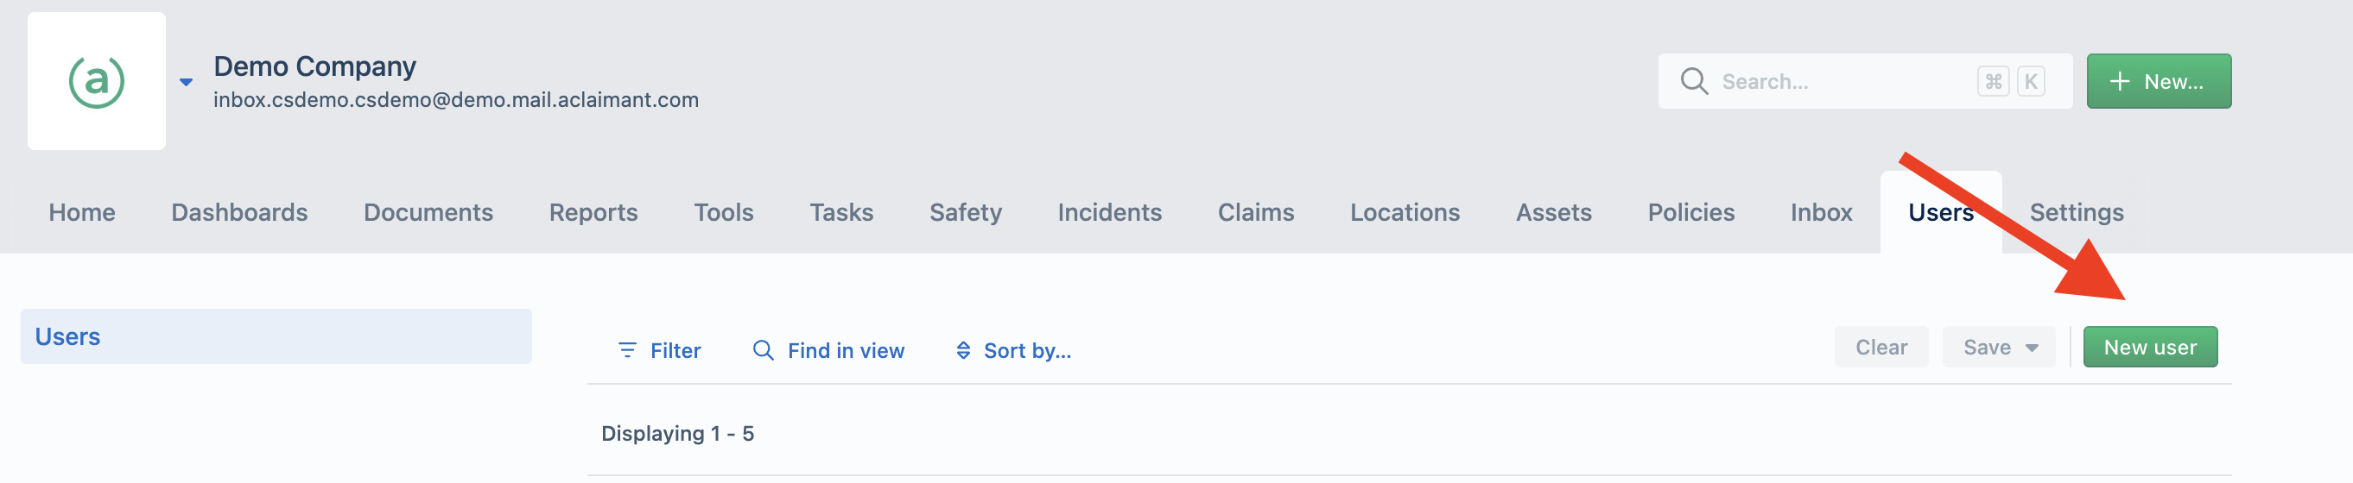Image resolution: width=2353 pixels, height=483 pixels.
Task: Expand the company switcher dropdown arrow
Action: click(187, 82)
